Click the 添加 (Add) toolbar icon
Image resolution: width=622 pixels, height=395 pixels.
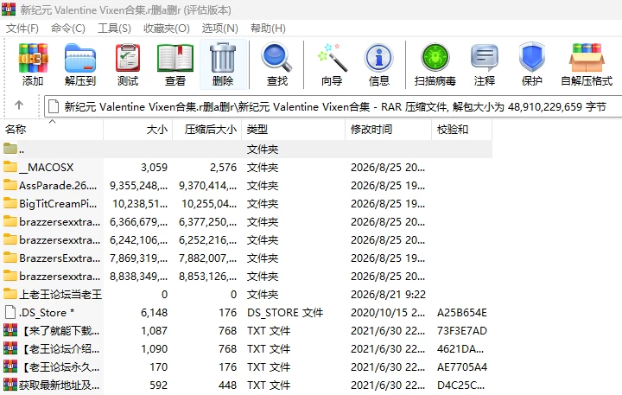[33, 59]
